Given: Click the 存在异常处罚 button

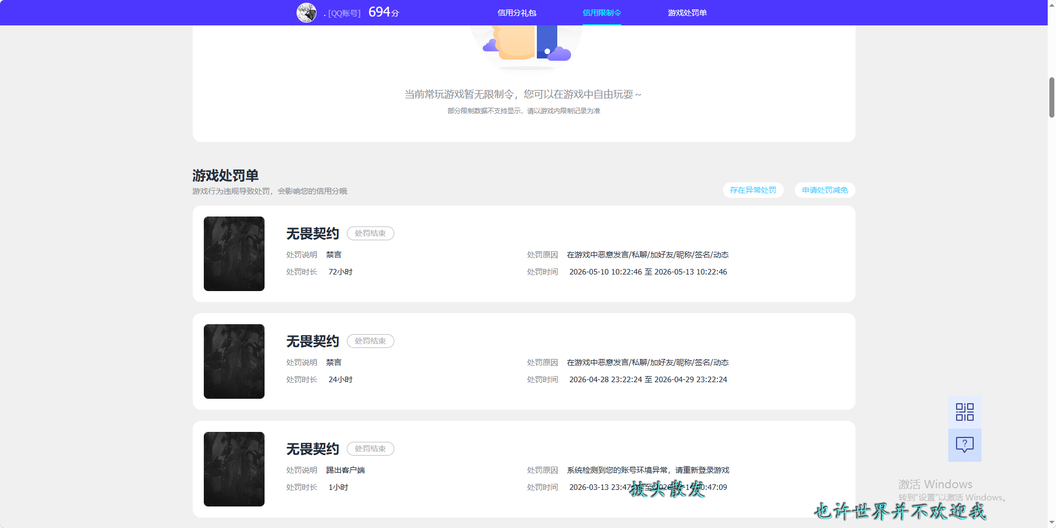Looking at the screenshot, I should pyautogui.click(x=753, y=190).
